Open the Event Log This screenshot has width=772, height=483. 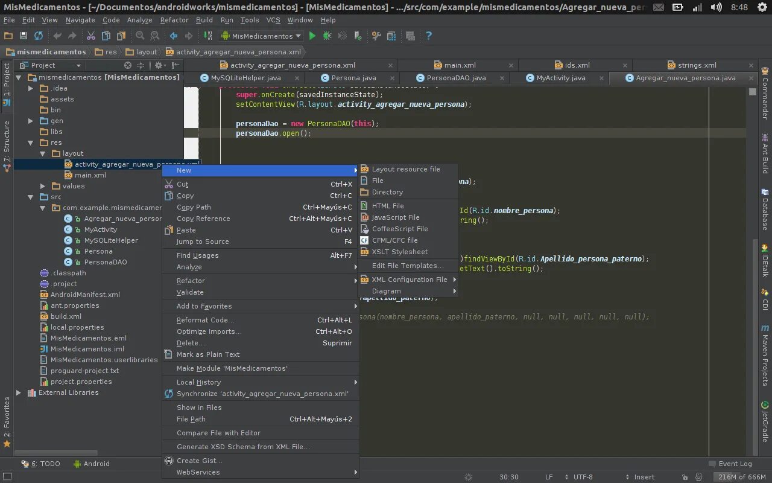click(x=729, y=464)
